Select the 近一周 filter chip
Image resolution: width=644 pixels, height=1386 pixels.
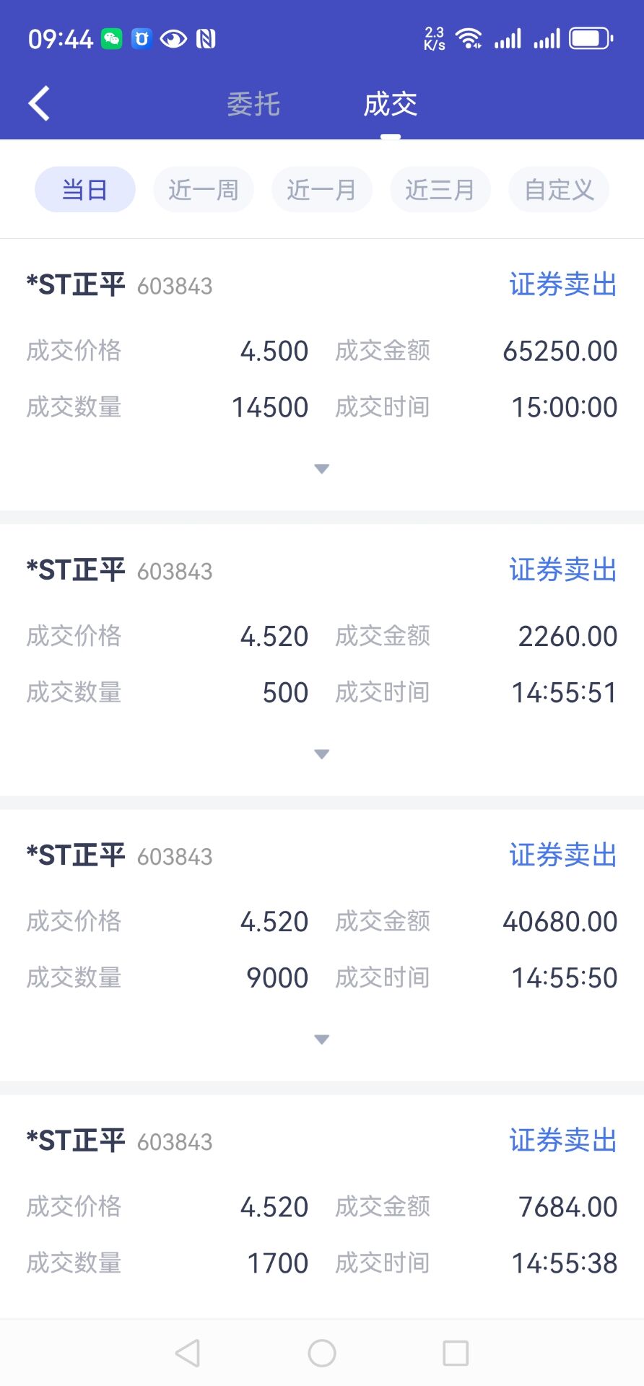pos(204,190)
